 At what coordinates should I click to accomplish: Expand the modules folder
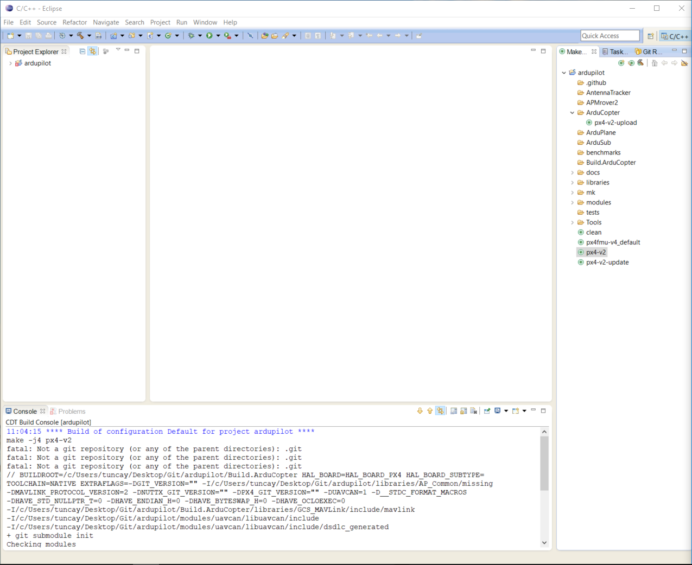[572, 203]
